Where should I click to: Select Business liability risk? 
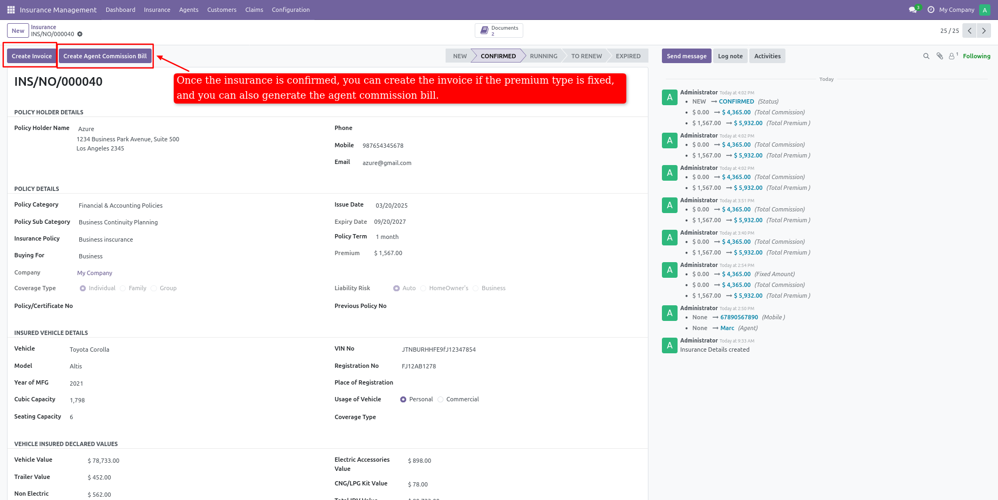click(x=476, y=288)
